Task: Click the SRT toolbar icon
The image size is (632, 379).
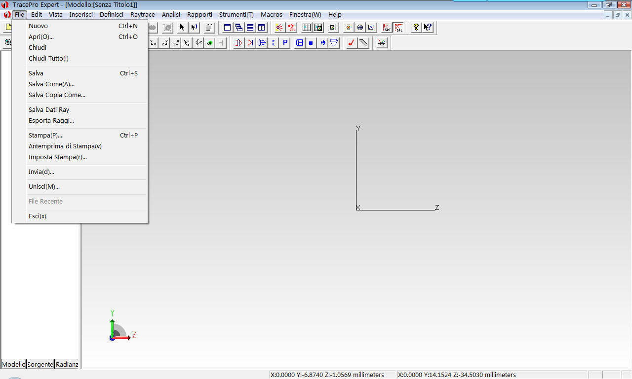Action: 387,28
